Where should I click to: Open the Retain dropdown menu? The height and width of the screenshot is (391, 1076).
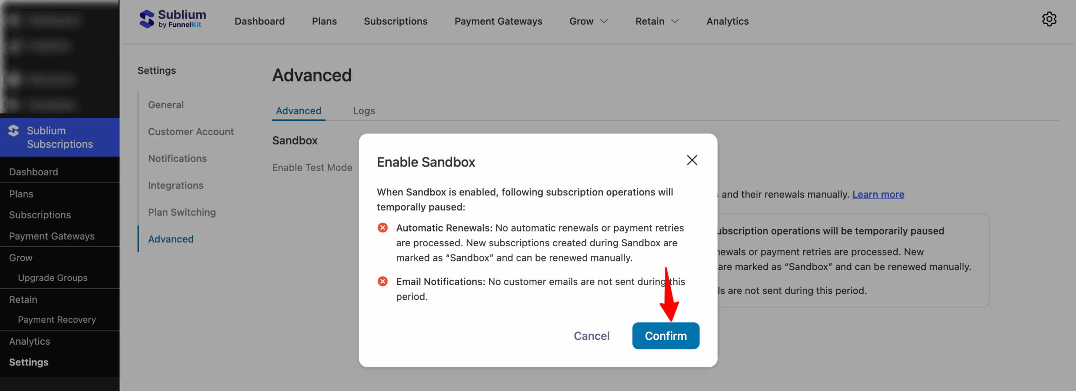point(656,21)
